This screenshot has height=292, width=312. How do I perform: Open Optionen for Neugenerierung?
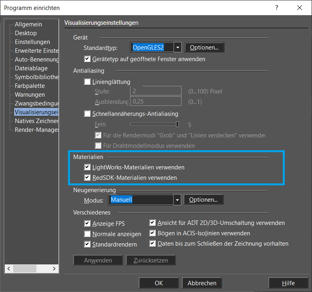click(203, 200)
